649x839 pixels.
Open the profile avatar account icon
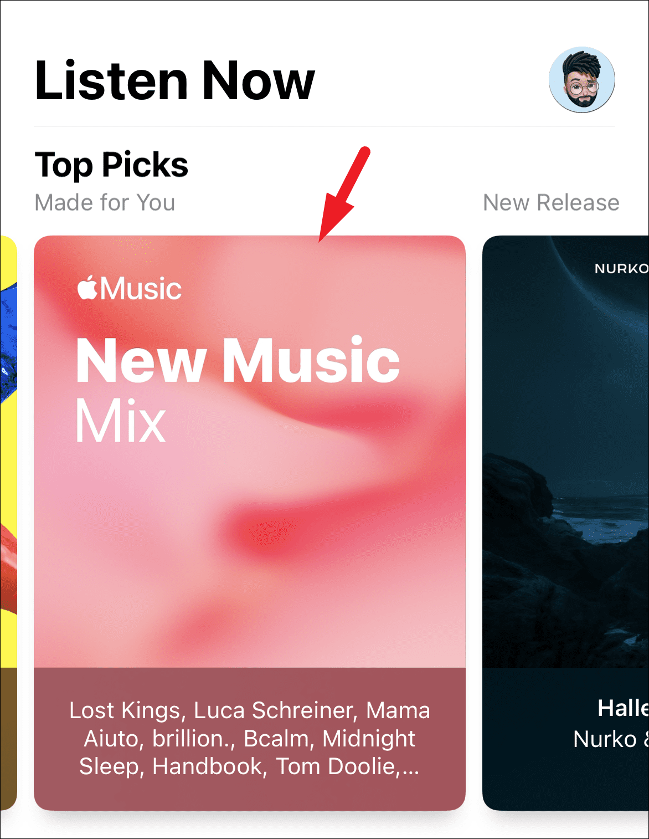(581, 80)
